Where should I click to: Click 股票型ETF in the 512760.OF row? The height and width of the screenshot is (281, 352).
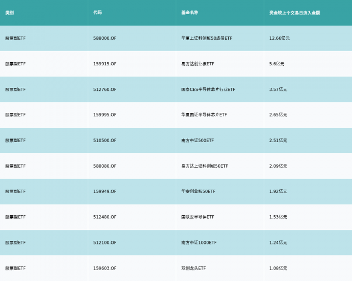pos(16,89)
